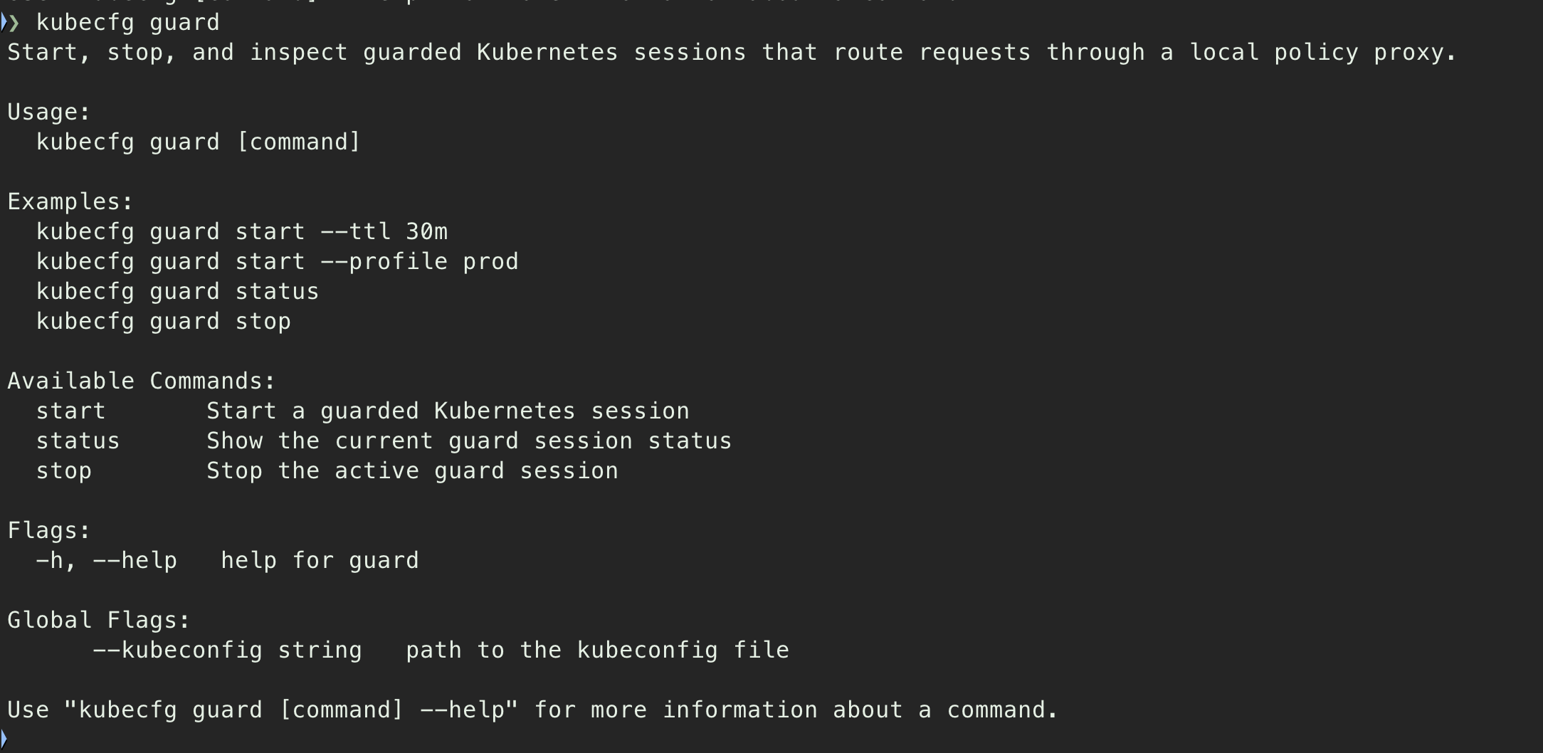Click the 'status' command name
This screenshot has height=753, width=1543.
point(78,441)
